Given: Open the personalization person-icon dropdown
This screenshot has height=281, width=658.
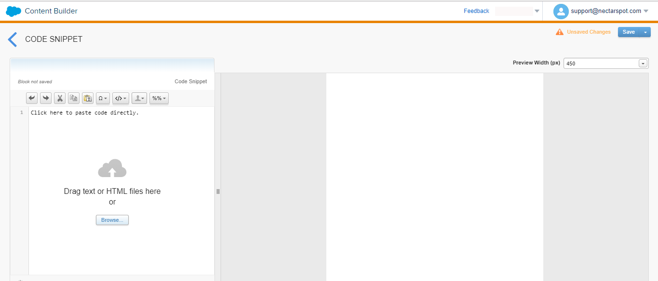Looking at the screenshot, I should (x=139, y=98).
